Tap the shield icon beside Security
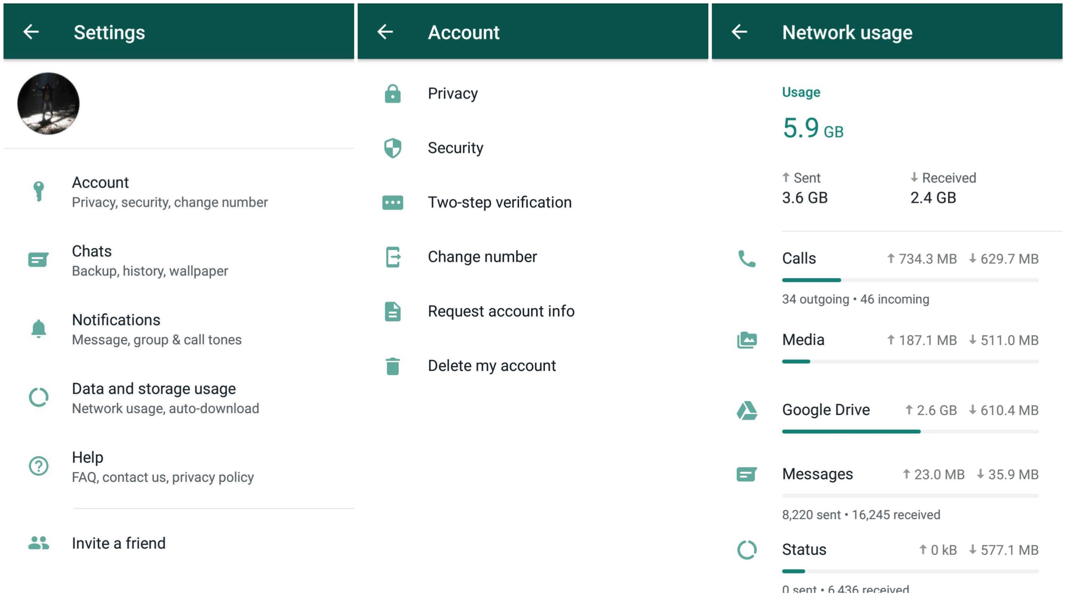Viewport: 1066px width, 597px height. (x=393, y=148)
